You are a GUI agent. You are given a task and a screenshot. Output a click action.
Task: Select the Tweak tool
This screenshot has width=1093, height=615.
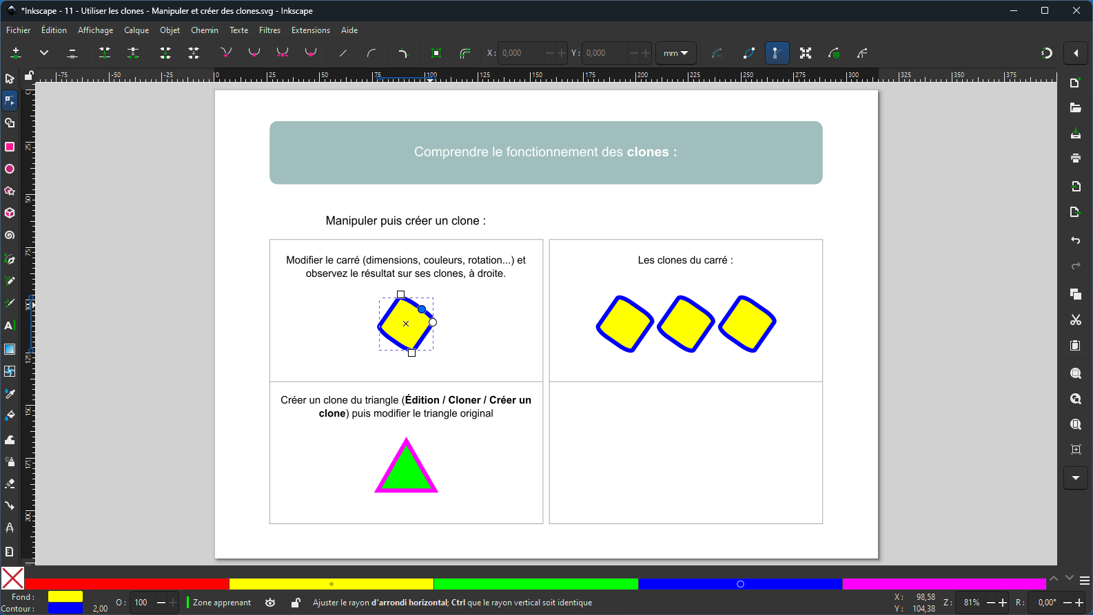[10, 439]
